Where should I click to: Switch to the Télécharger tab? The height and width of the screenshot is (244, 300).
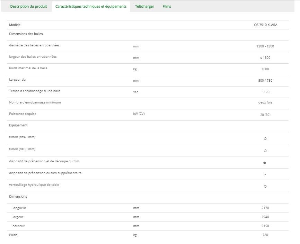point(144,7)
